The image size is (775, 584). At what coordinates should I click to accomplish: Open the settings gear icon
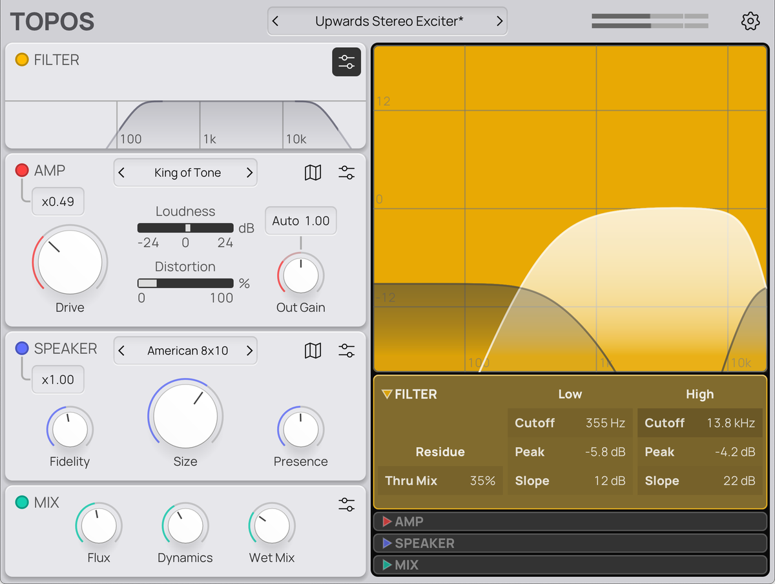(x=750, y=21)
